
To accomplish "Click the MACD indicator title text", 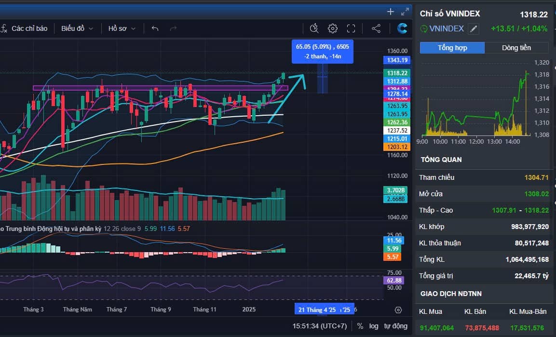I will [x=51, y=229].
